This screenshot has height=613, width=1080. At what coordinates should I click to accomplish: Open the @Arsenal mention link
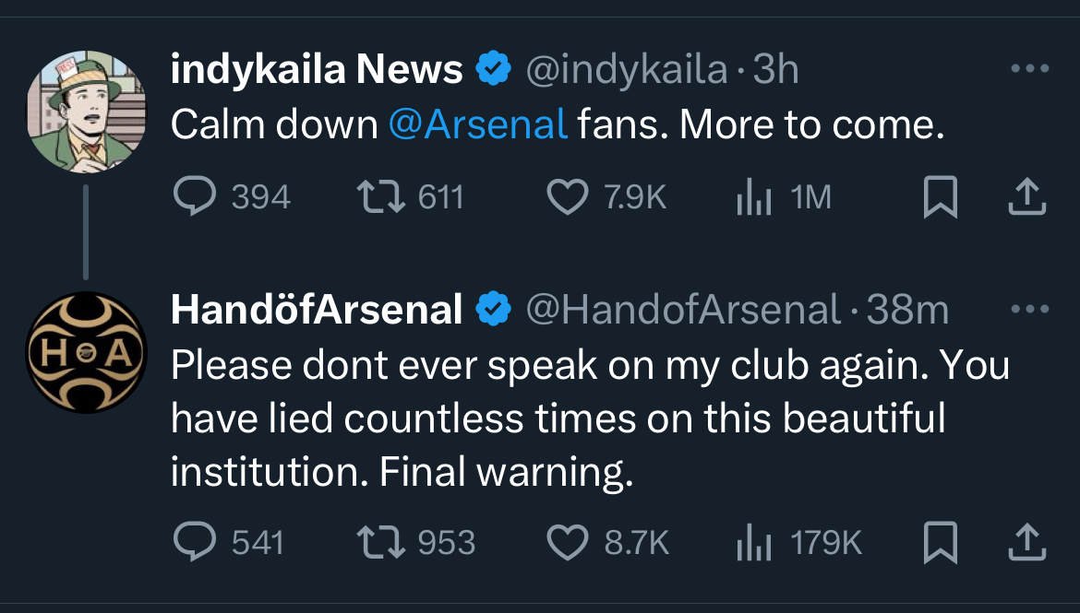click(x=477, y=124)
